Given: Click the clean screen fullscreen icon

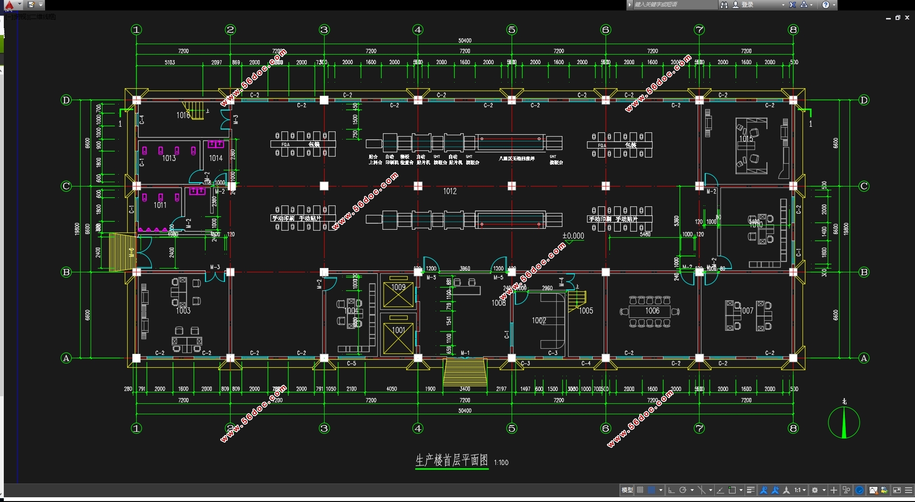Looking at the screenshot, I should [x=896, y=490].
